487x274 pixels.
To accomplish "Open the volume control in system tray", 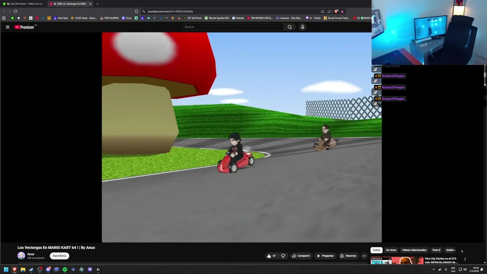I will (465, 269).
